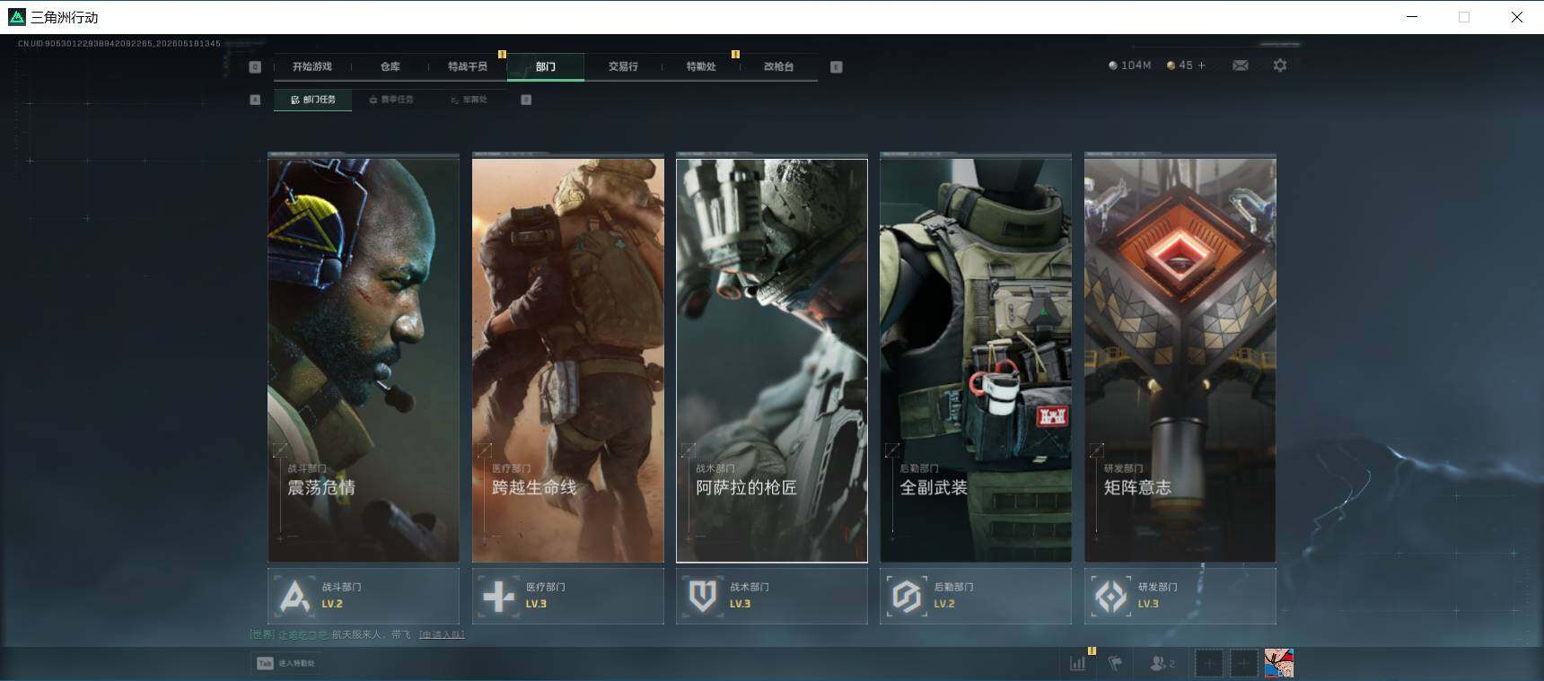Open the 矩阵意志 research department card

[1180, 359]
